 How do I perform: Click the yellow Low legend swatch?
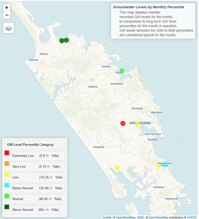pos(7,175)
